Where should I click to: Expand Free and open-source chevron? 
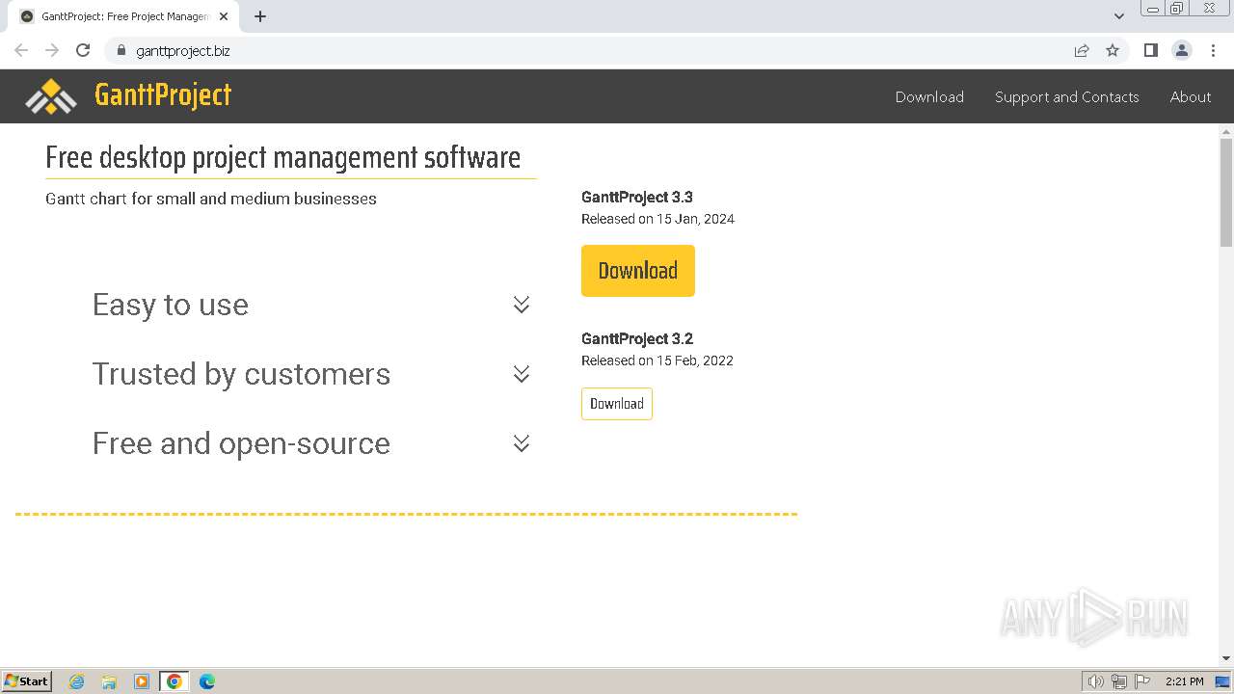(x=522, y=443)
